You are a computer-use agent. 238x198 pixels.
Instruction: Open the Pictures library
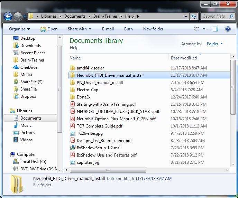(24, 133)
